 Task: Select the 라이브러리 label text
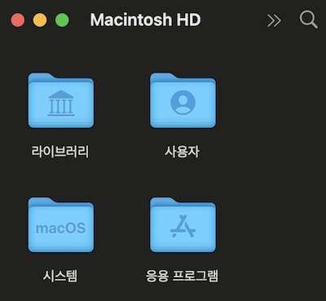(x=60, y=152)
